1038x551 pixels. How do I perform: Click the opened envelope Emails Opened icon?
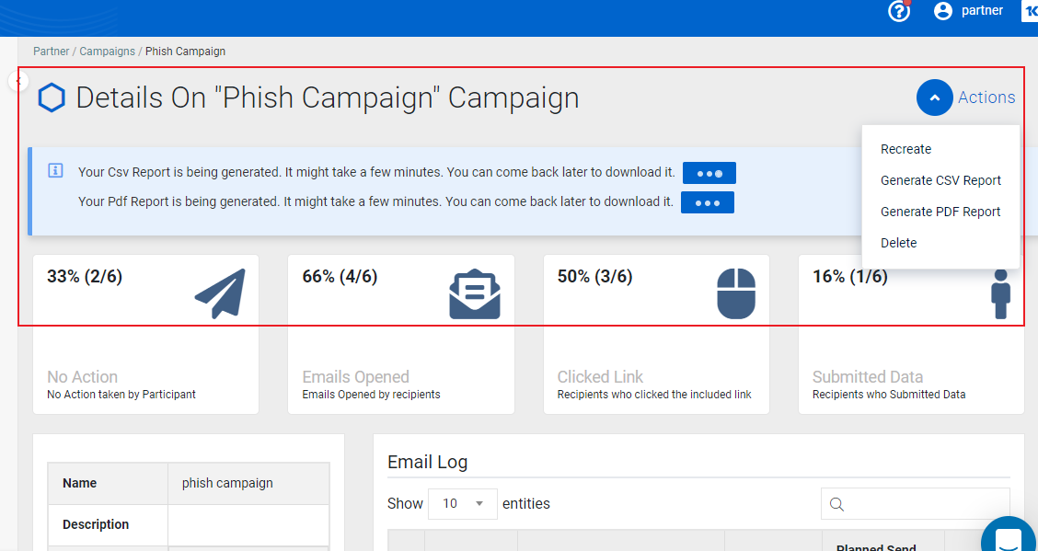click(x=475, y=293)
